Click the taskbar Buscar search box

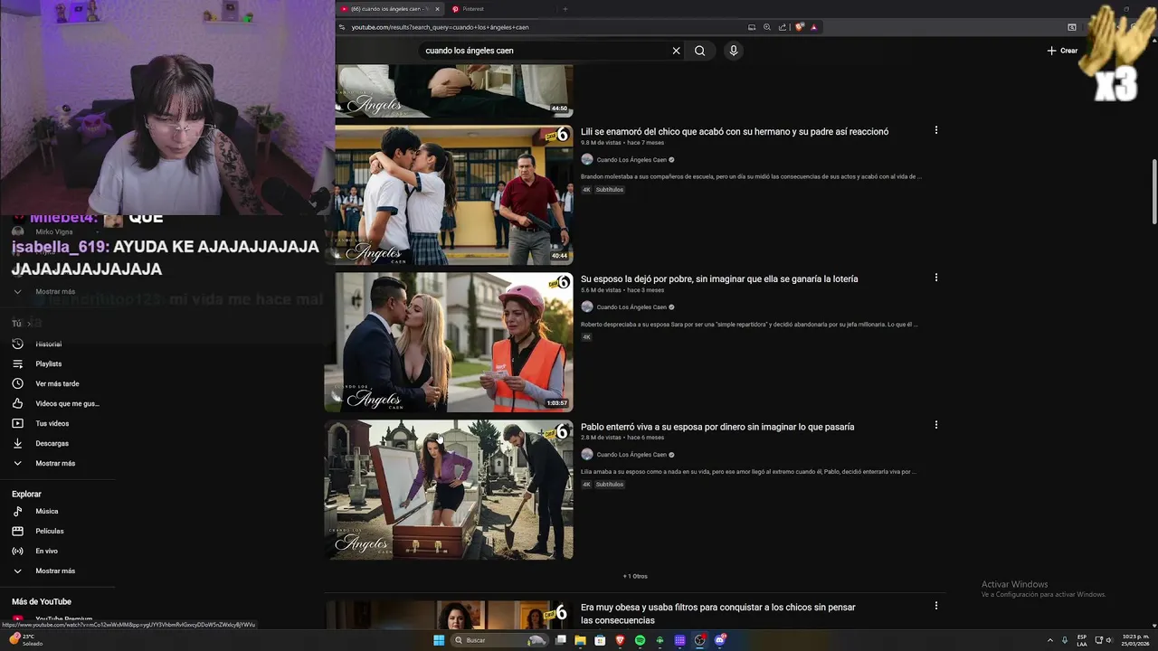pyautogui.click(x=500, y=640)
